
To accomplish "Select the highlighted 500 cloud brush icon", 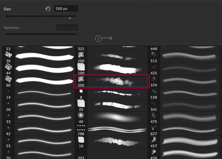I will click(x=81, y=79).
